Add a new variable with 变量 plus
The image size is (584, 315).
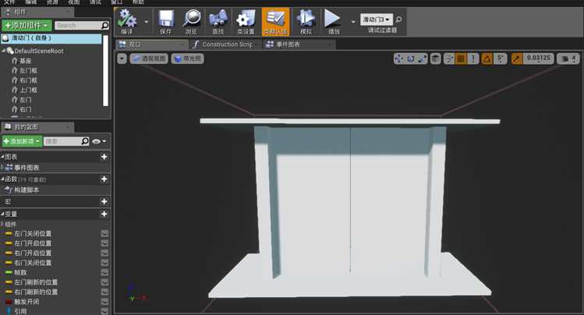104,214
